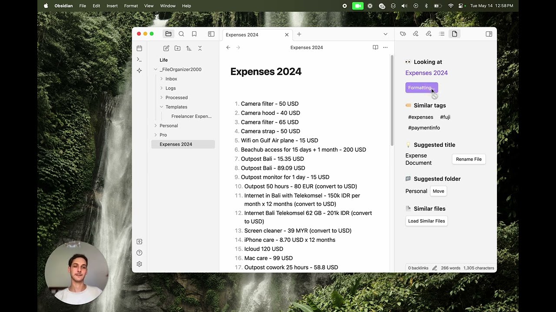Show backlinks pane icon
The image size is (556, 312).
click(x=416, y=34)
